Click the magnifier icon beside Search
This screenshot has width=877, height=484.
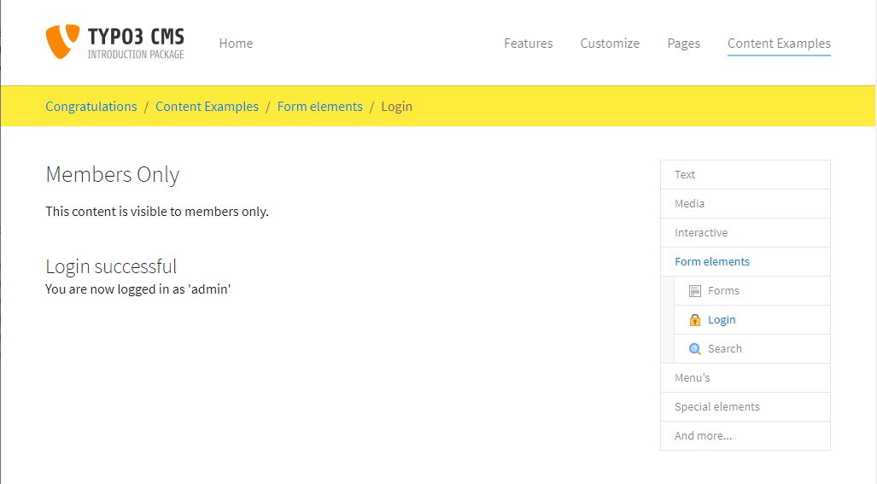tap(694, 349)
